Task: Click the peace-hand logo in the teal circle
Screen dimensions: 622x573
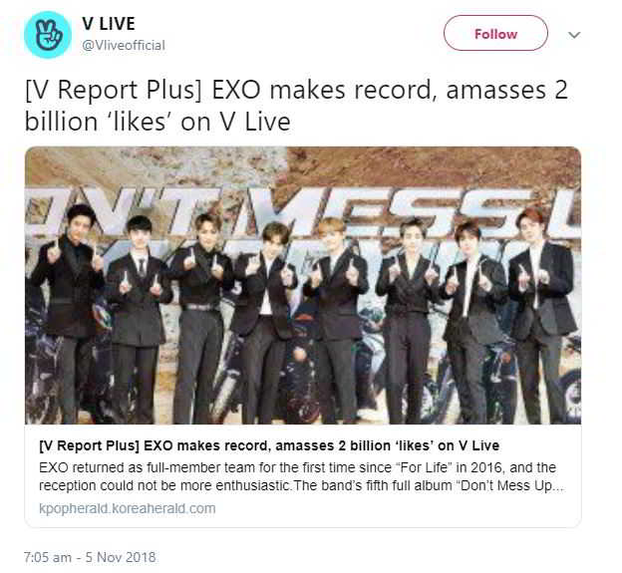Action: coord(48,35)
